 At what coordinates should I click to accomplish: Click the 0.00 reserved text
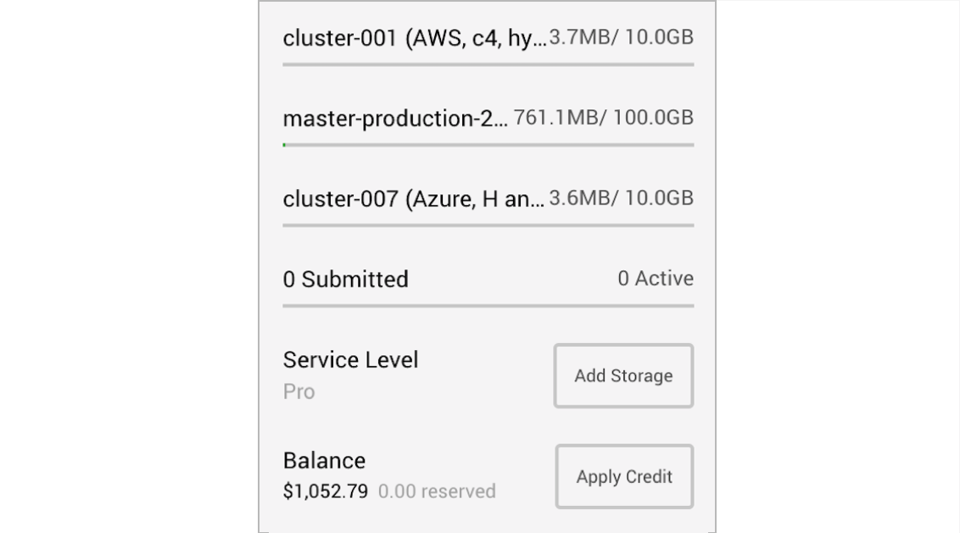pos(437,491)
